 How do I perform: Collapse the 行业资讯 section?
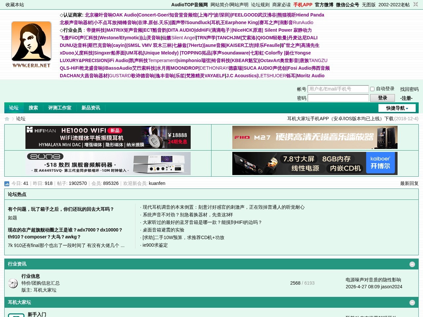click(x=412, y=264)
